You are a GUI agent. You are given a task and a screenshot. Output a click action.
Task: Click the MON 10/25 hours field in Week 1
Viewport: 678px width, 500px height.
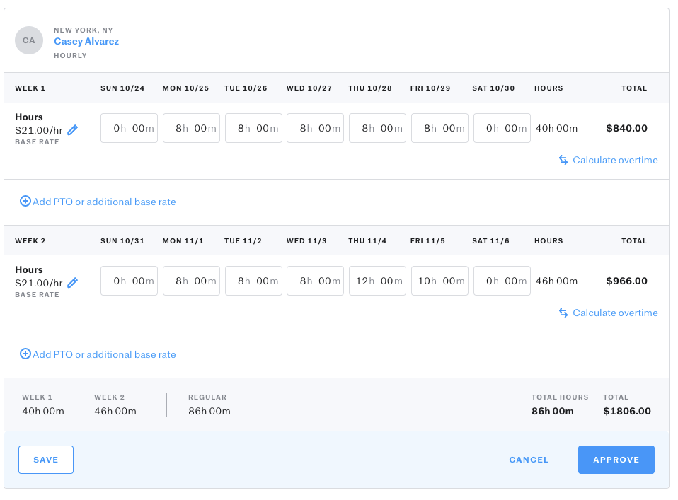point(191,127)
